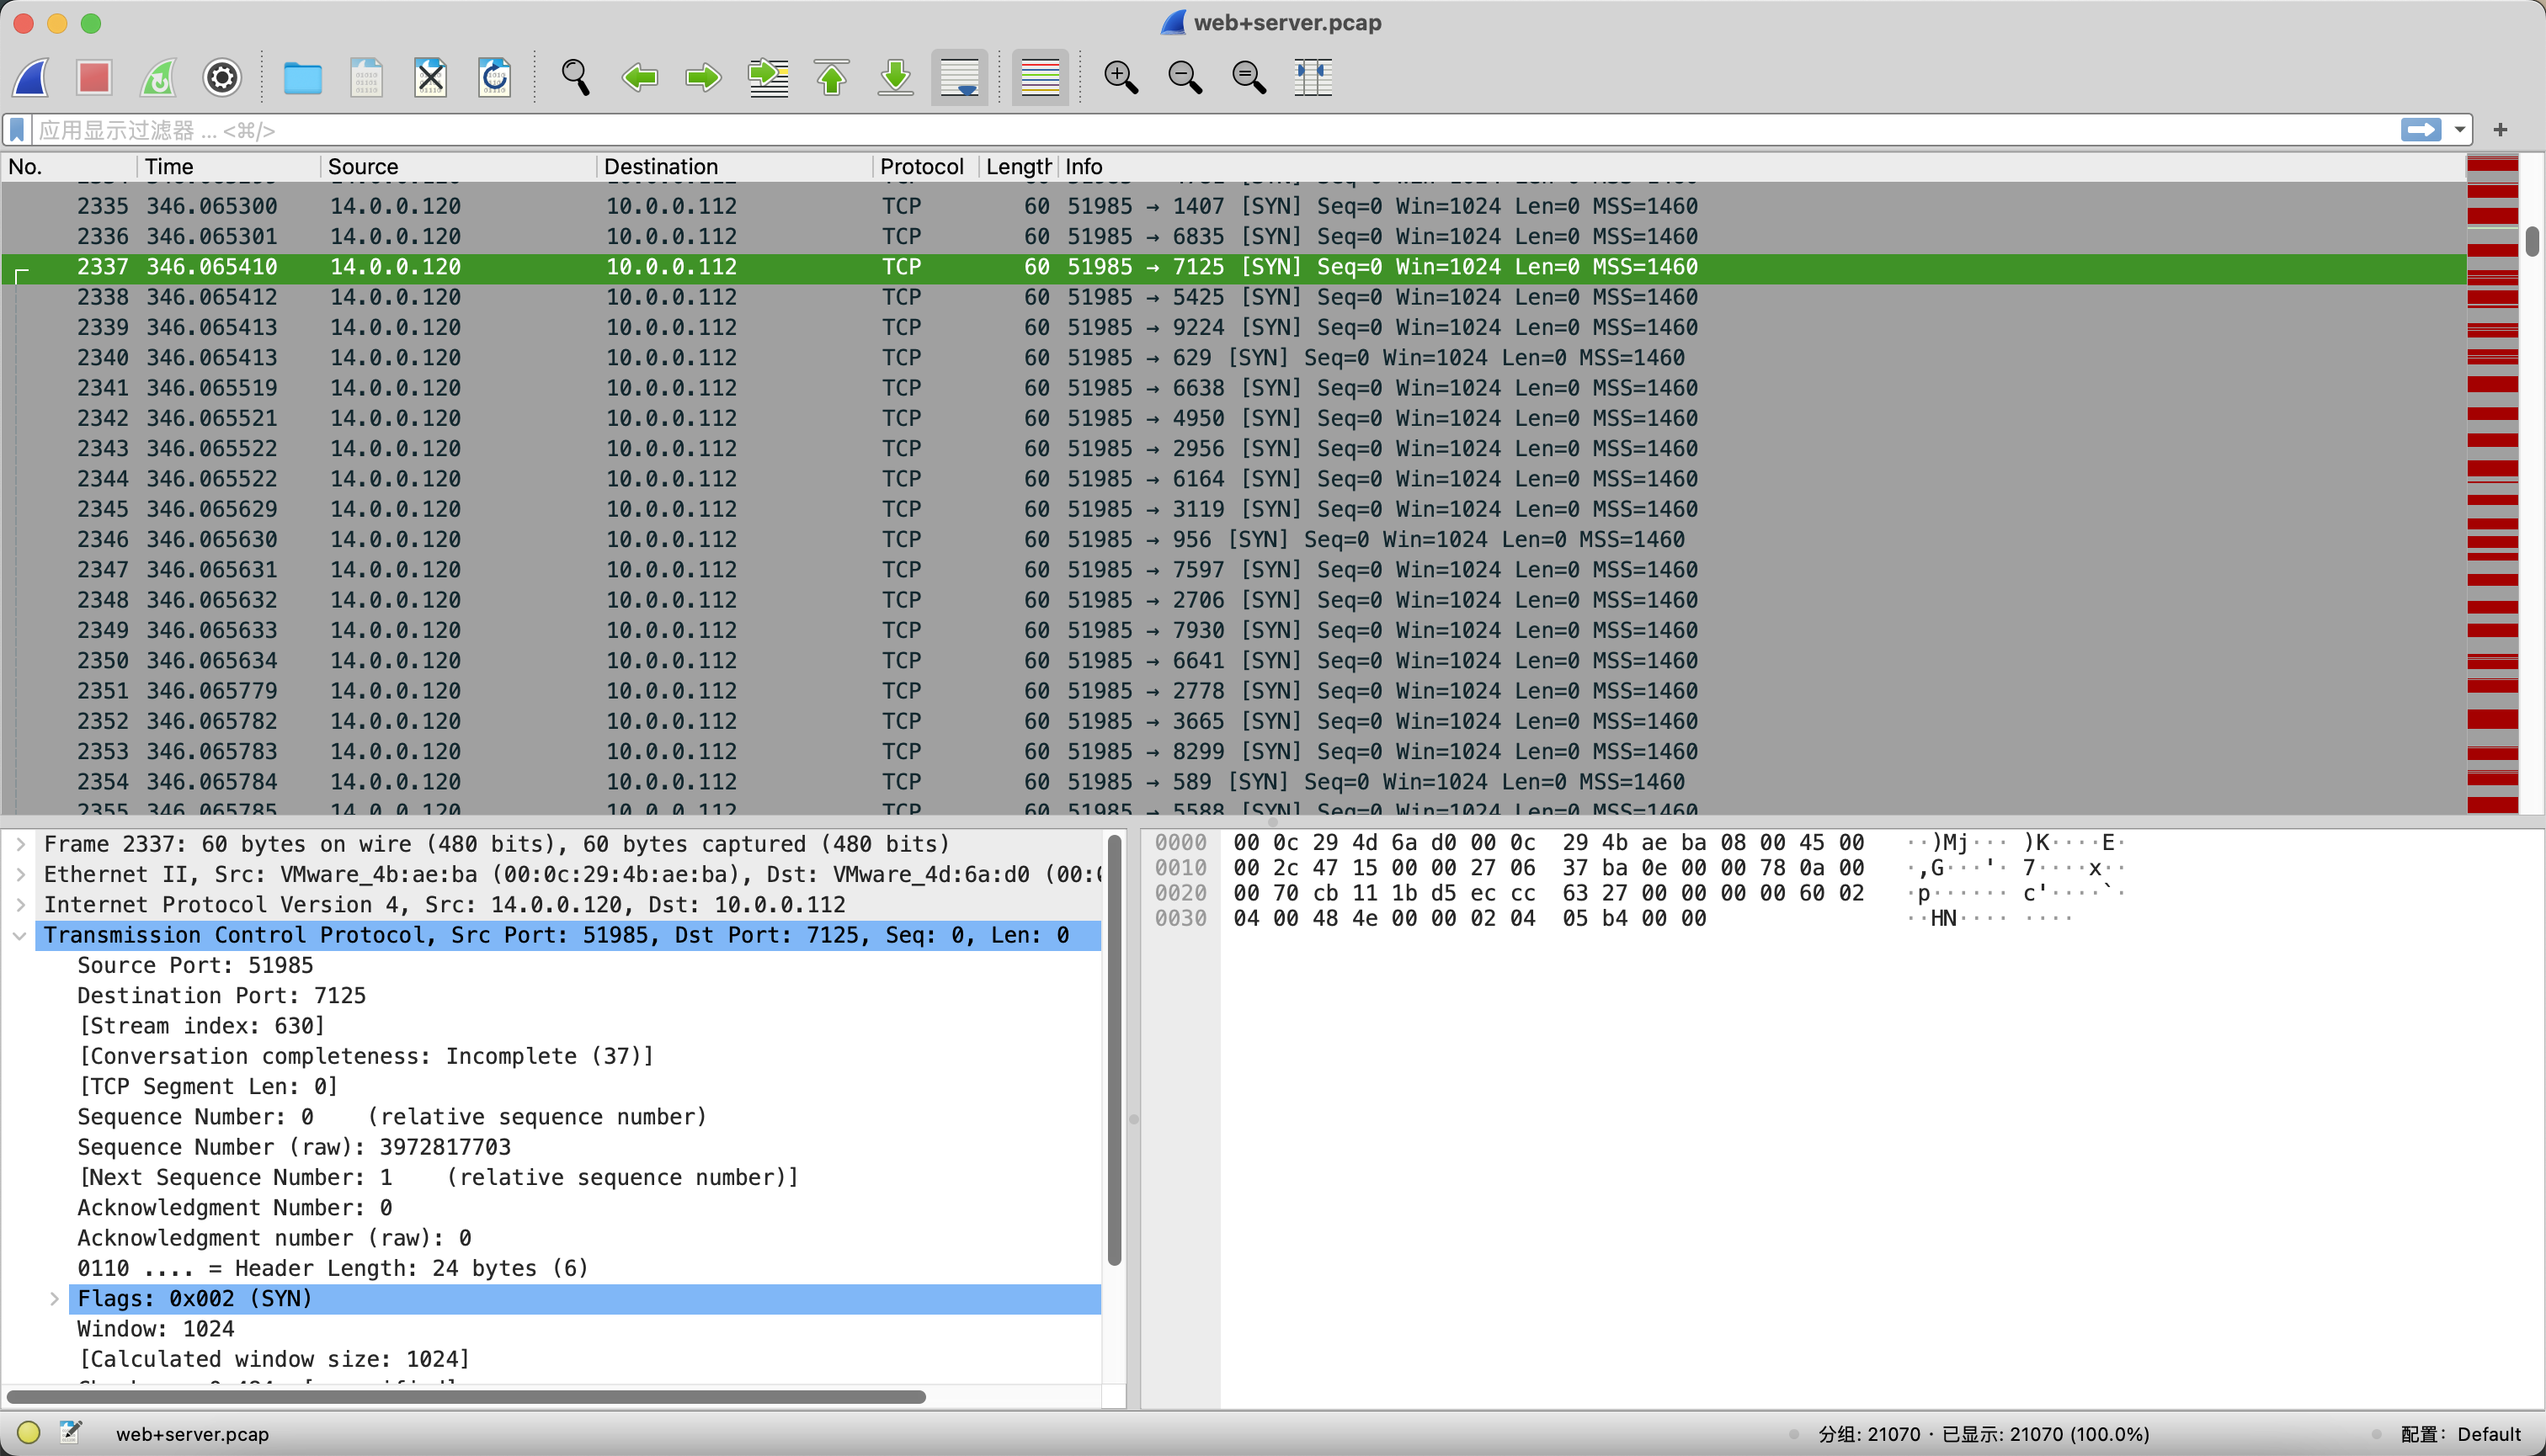
Task: Sort by the Source column header
Action: (x=458, y=167)
